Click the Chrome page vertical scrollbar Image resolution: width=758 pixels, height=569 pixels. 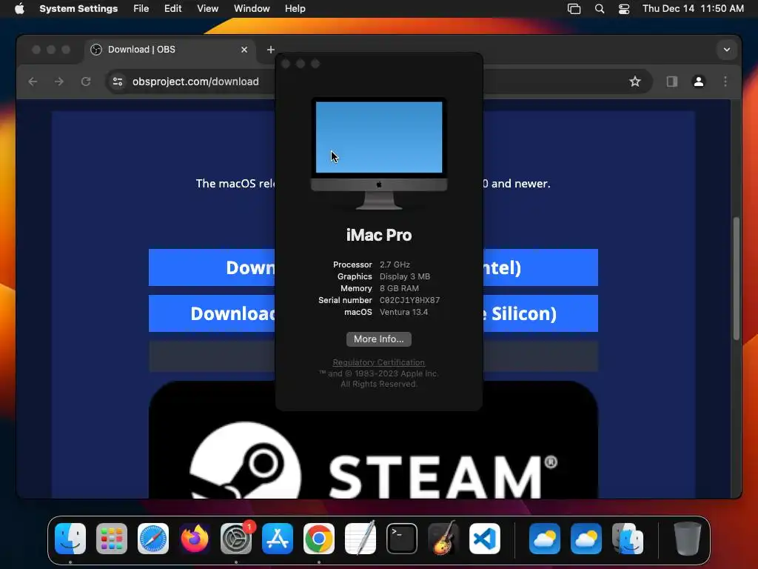pos(737,279)
